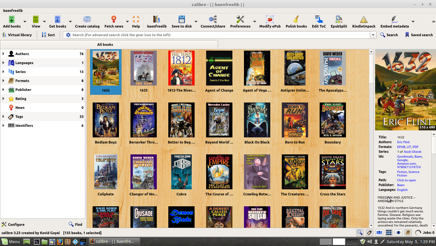436x246 pixels.
Task: Launch the EpubSplit plugin
Action: click(x=339, y=19)
